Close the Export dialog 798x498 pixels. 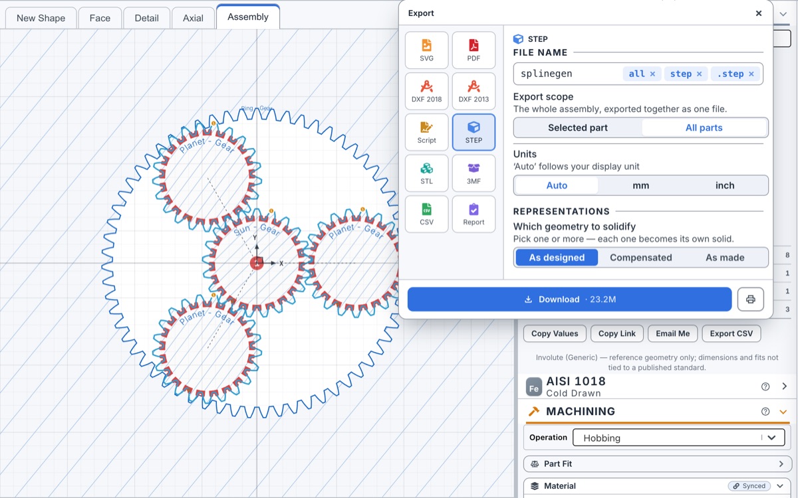pos(759,13)
